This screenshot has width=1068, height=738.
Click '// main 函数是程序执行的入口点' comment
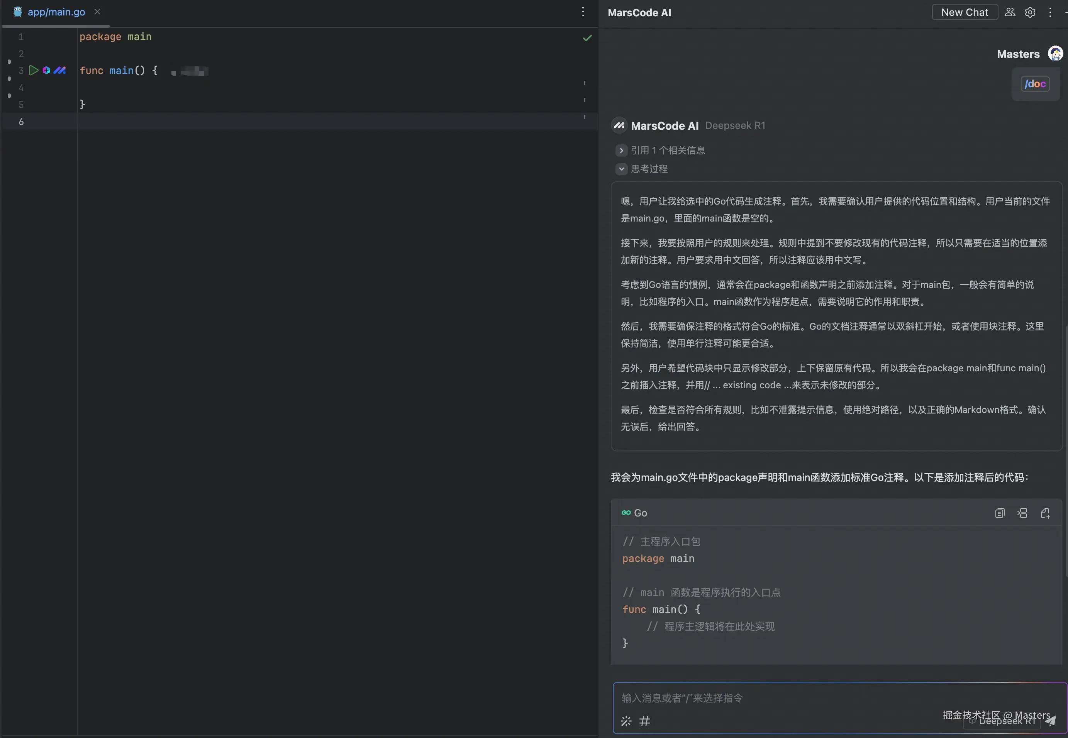coord(701,592)
